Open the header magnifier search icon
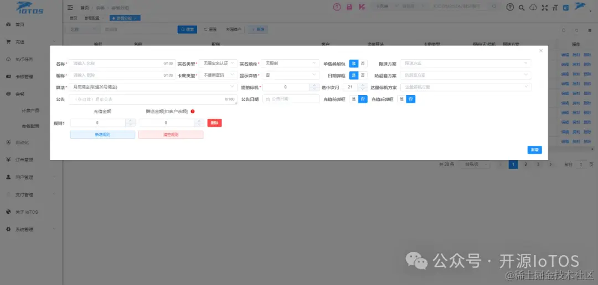Image resolution: width=598 pixels, height=285 pixels. point(522,7)
